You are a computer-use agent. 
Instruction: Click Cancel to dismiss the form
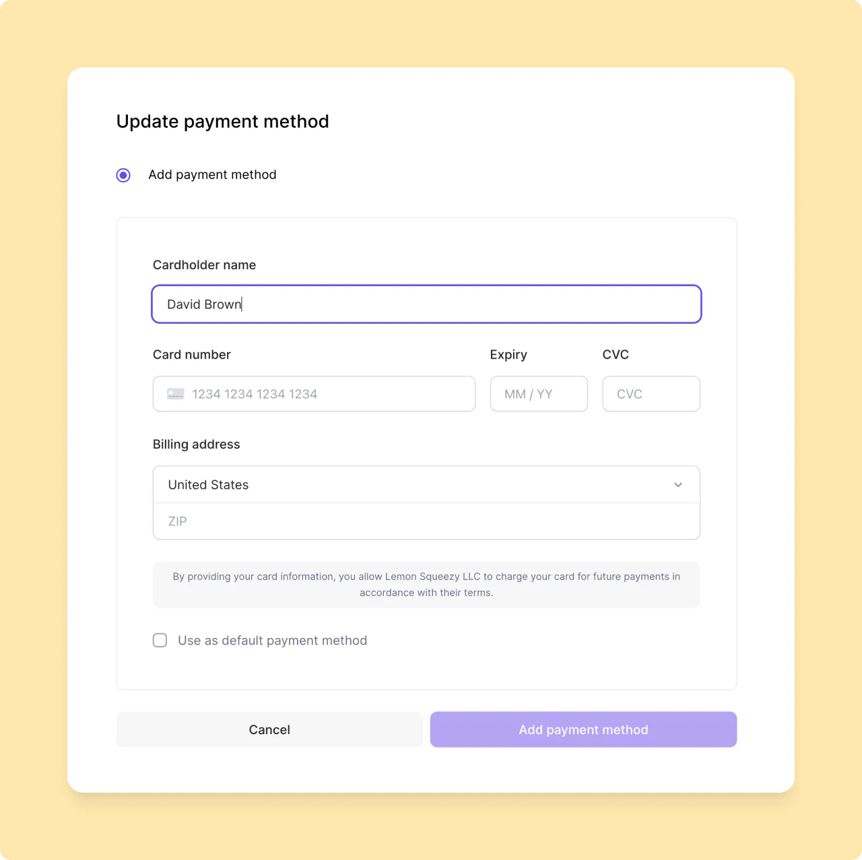click(x=269, y=729)
